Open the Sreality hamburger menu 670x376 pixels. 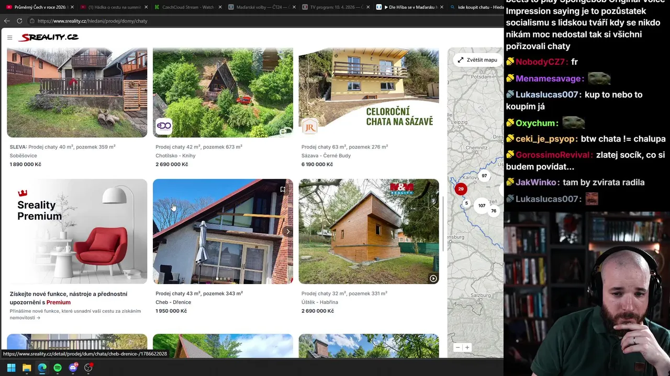click(x=9, y=38)
